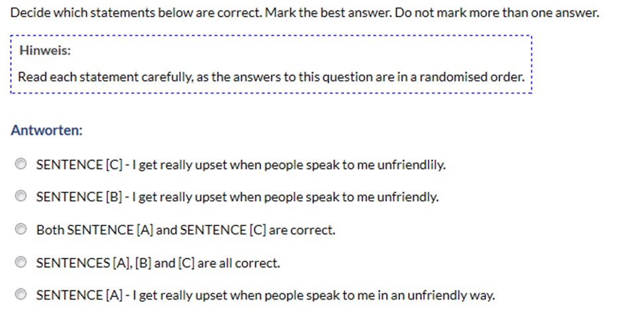Choose the SENTENCE [B] radio option
The width and height of the screenshot is (620, 311).
coord(21,196)
